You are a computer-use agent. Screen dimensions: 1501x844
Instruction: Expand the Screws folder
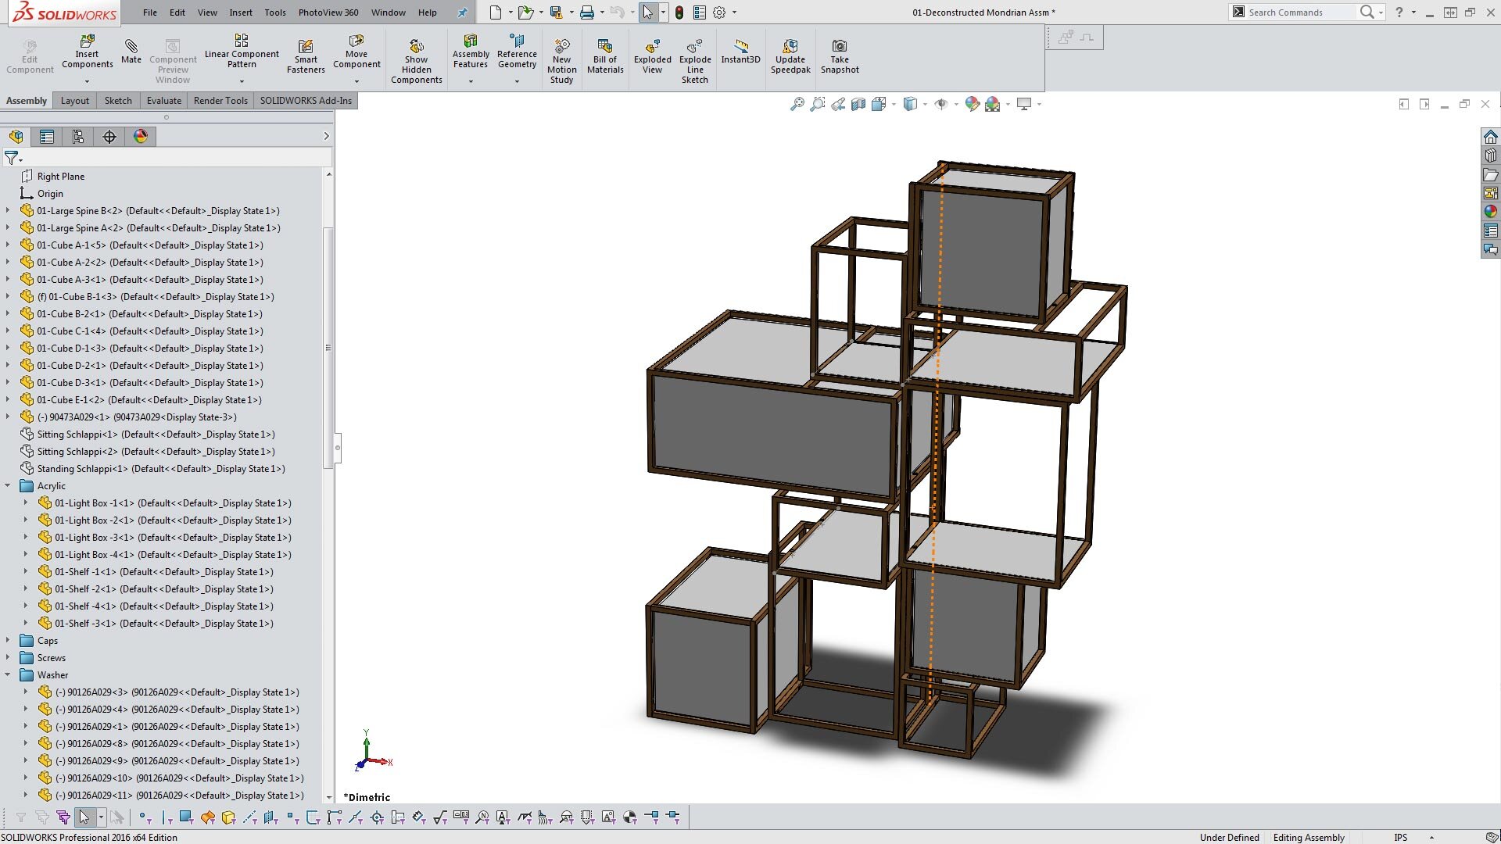coord(8,657)
